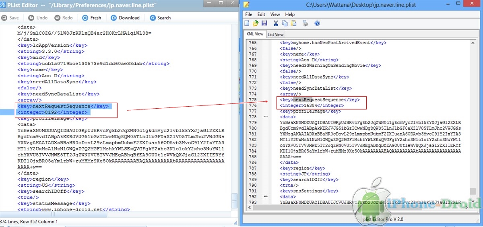Collapse the data block at line 778
Image resolution: width=483 pixels, height=227 pixels.
[x=265, y=117]
